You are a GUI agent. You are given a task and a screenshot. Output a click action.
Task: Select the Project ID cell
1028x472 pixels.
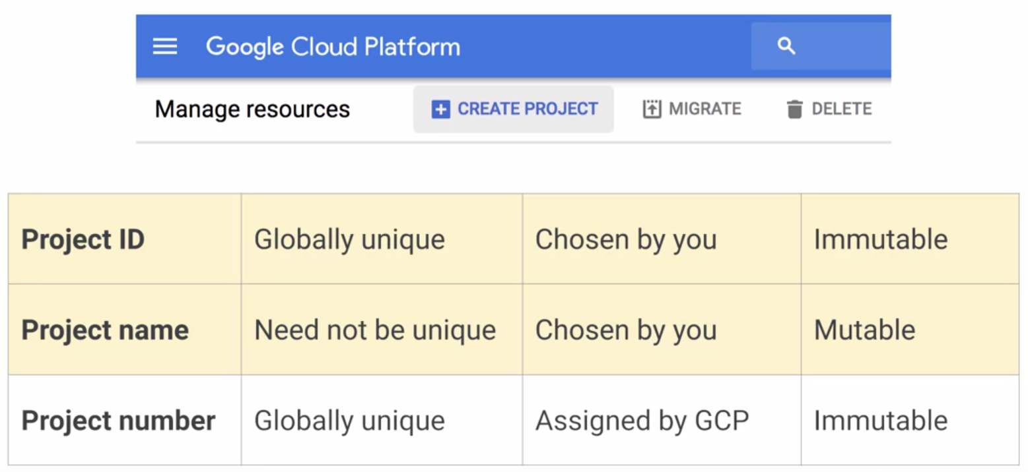(125, 239)
